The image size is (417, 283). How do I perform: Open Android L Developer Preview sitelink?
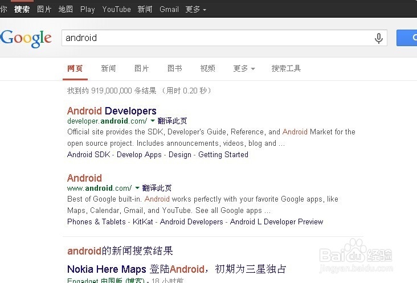coord(277,222)
